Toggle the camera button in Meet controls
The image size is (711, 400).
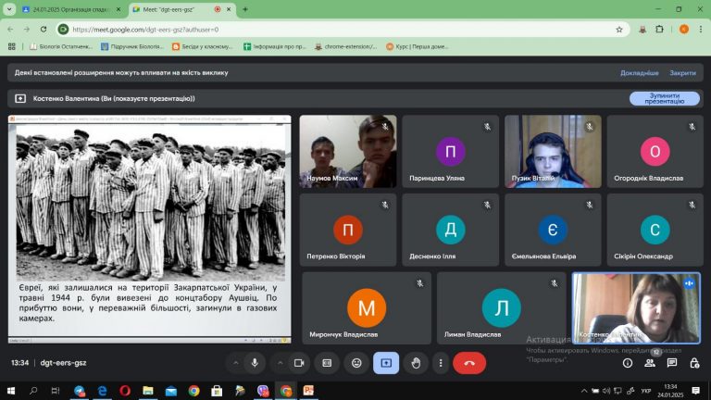pyautogui.click(x=299, y=363)
